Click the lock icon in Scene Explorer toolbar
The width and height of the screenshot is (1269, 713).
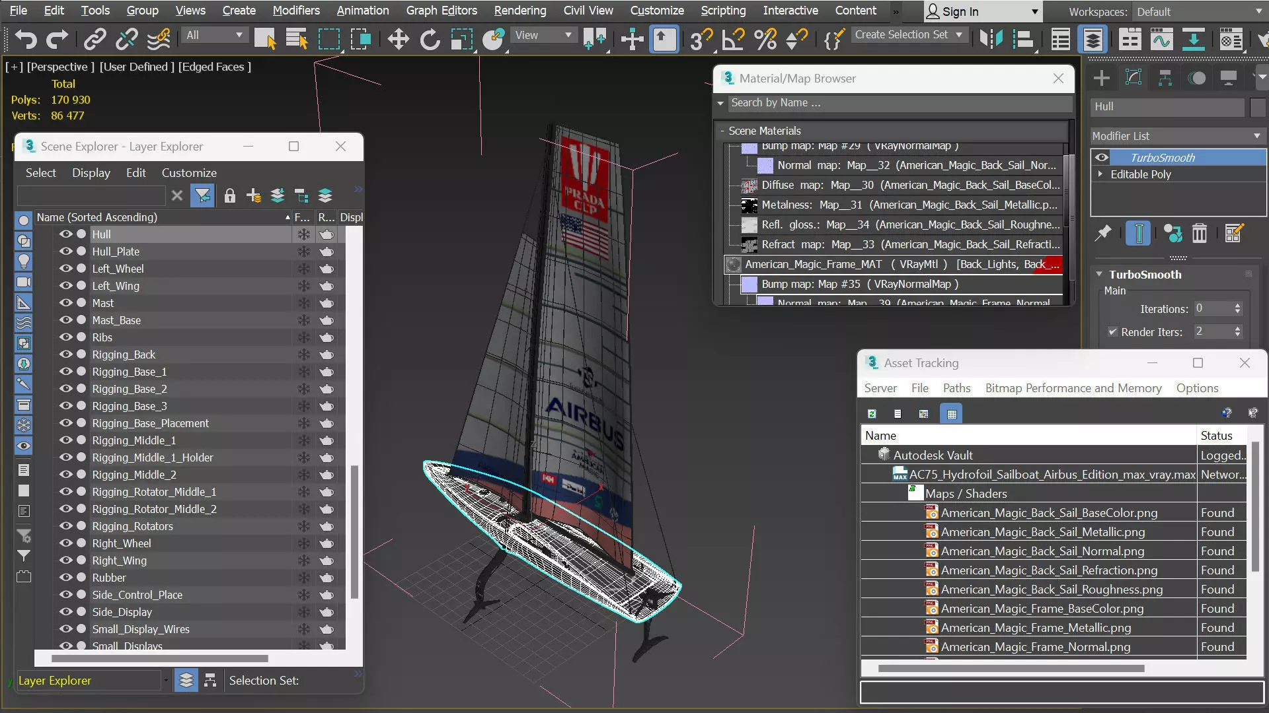click(229, 195)
